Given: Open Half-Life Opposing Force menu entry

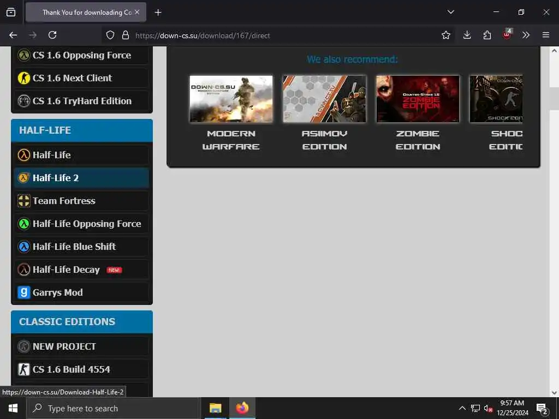Looking at the screenshot, I should 82,224.
